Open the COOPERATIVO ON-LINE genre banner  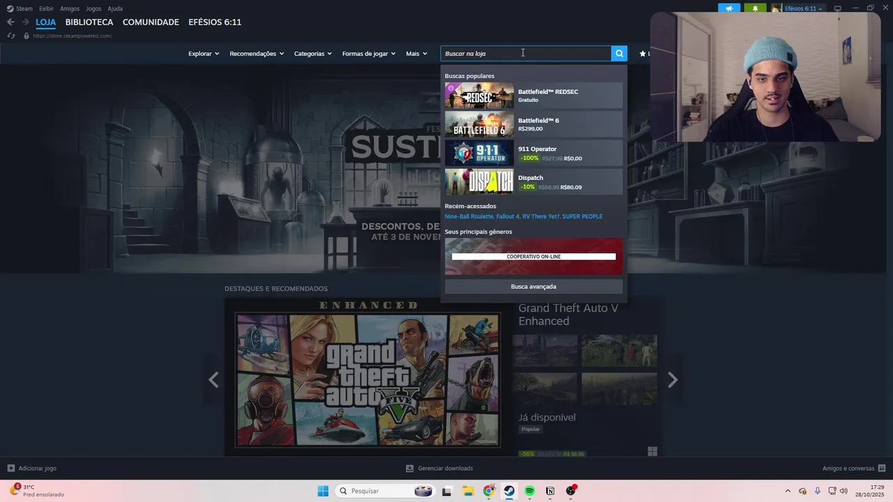(534, 256)
